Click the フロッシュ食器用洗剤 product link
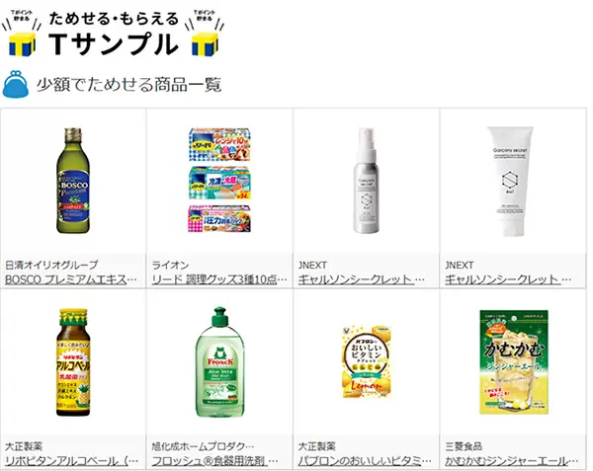Image resolution: width=593 pixels, height=471 pixels. 214,461
